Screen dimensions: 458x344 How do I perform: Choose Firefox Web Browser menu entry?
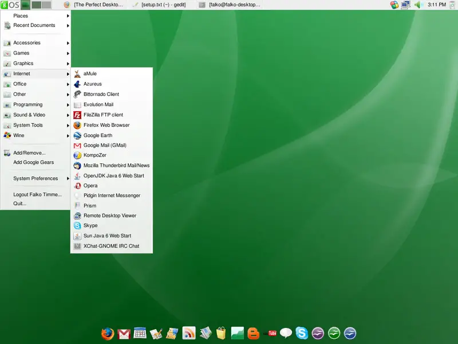point(112,125)
